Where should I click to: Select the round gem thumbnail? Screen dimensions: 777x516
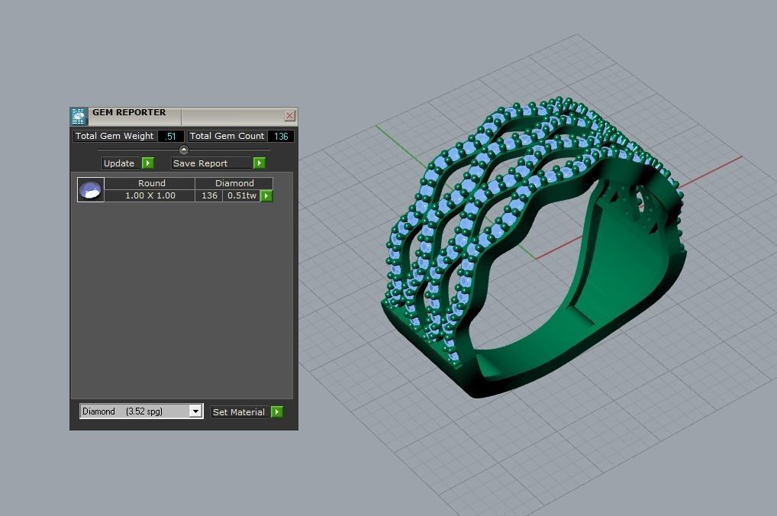click(91, 190)
